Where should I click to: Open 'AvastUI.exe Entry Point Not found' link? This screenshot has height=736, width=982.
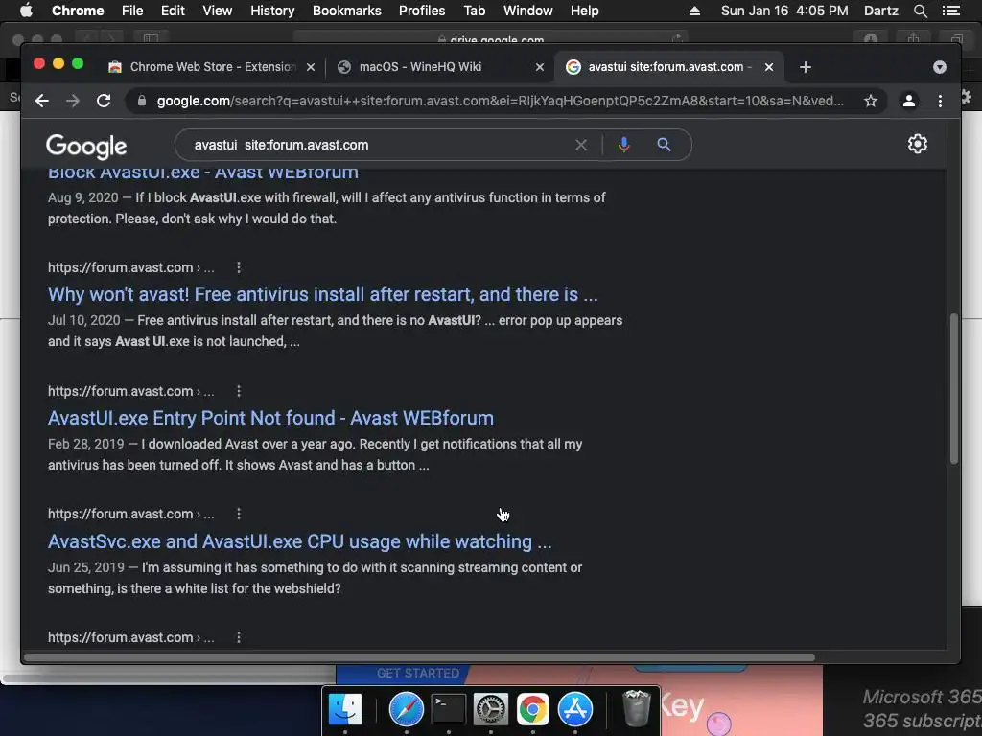[x=270, y=418]
